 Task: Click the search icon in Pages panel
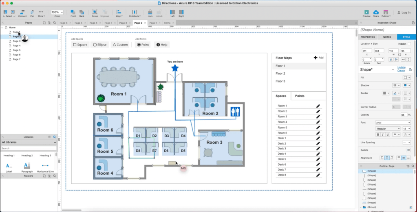coord(54,23)
